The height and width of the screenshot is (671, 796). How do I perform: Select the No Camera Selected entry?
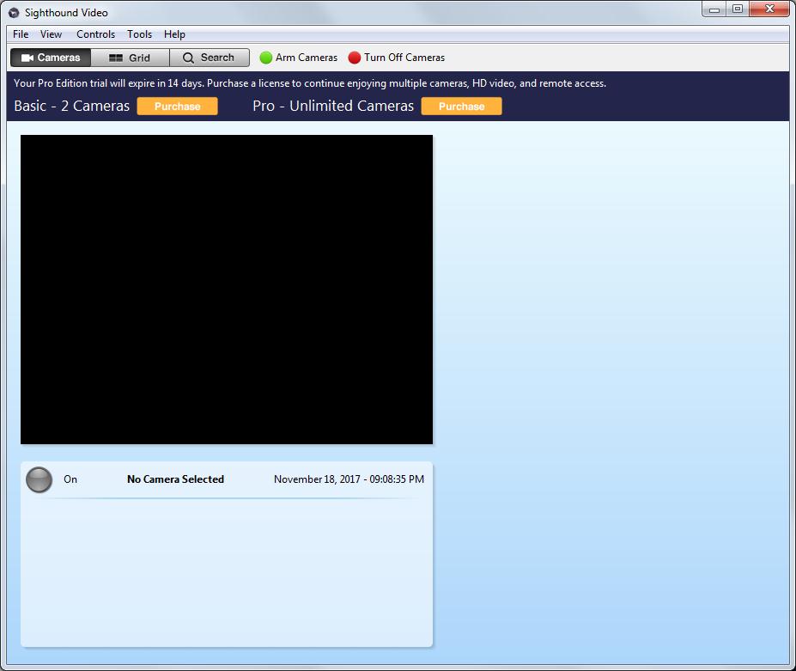point(175,479)
